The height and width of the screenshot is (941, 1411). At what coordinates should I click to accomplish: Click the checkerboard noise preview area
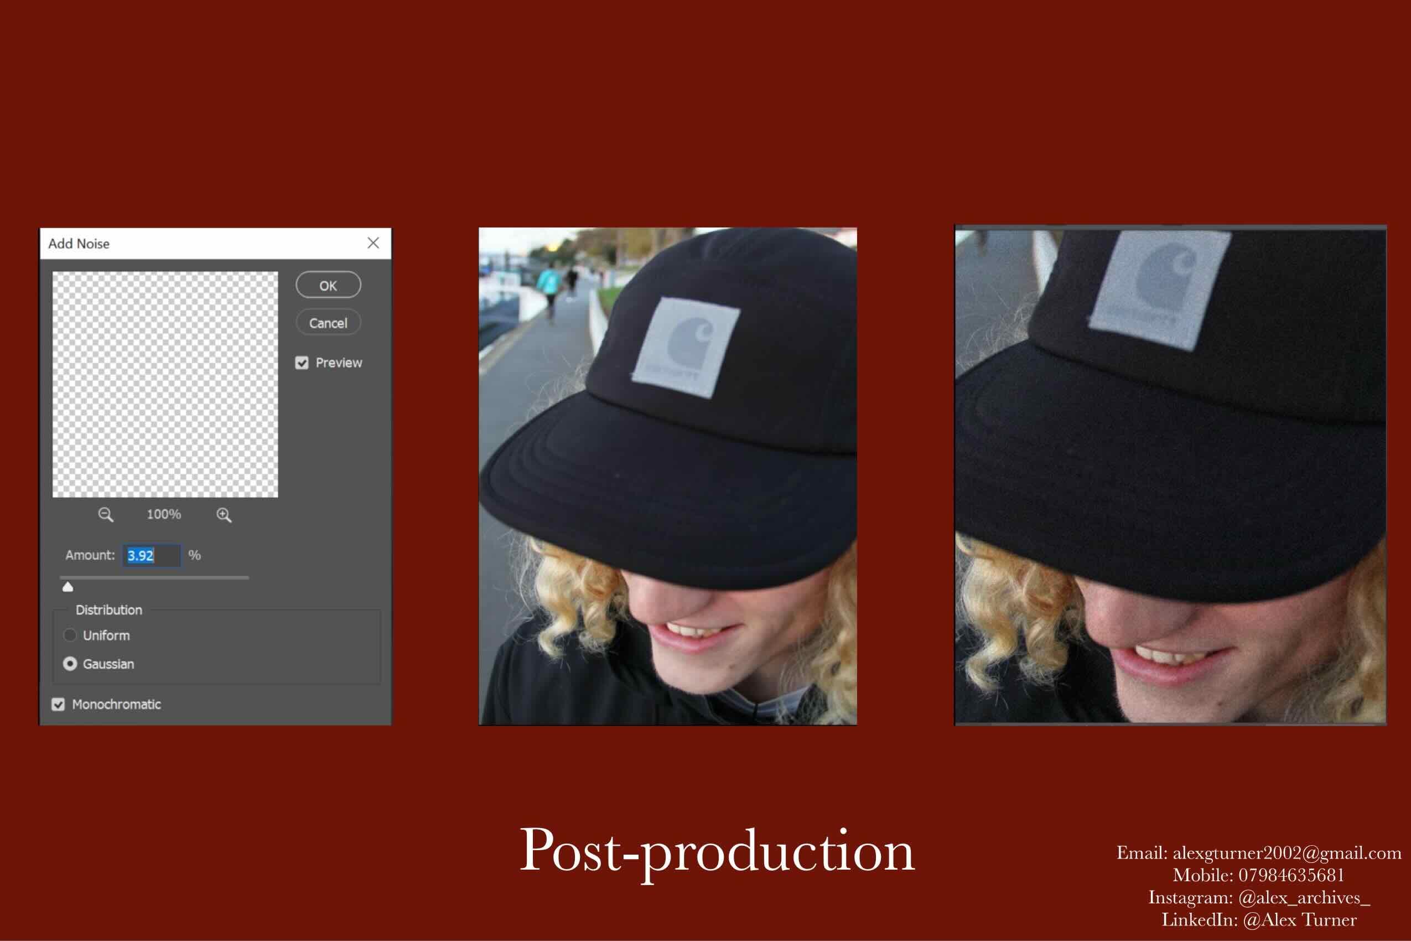(x=165, y=384)
